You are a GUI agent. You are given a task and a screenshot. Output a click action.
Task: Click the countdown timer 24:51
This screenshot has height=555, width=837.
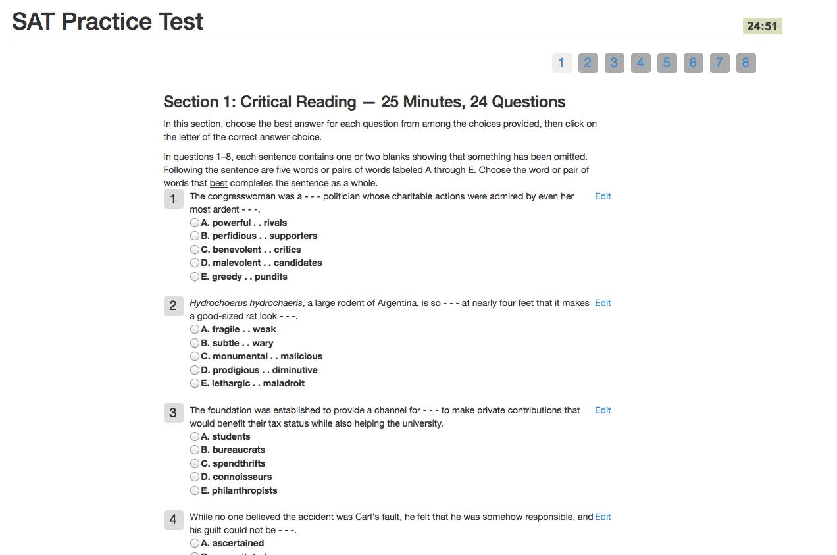click(762, 26)
